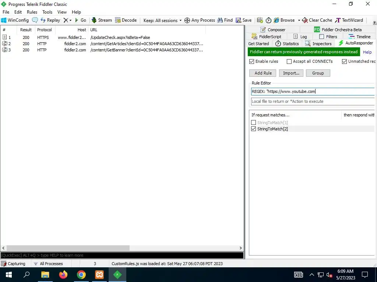Click Capturing status indicator
The width and height of the screenshot is (377, 282).
13,264
